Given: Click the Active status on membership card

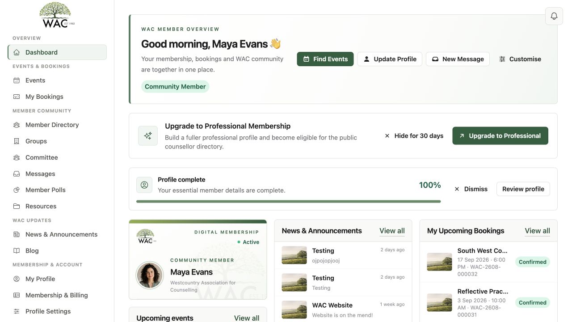Looking at the screenshot, I should [x=248, y=242].
